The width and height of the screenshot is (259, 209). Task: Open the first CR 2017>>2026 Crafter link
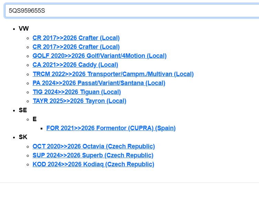pos(76,38)
